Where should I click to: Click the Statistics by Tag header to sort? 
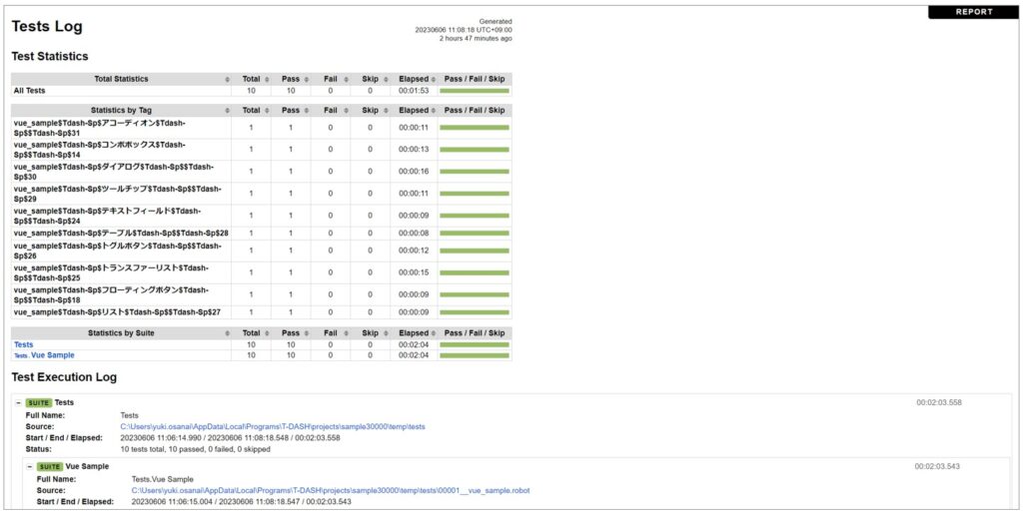point(120,111)
